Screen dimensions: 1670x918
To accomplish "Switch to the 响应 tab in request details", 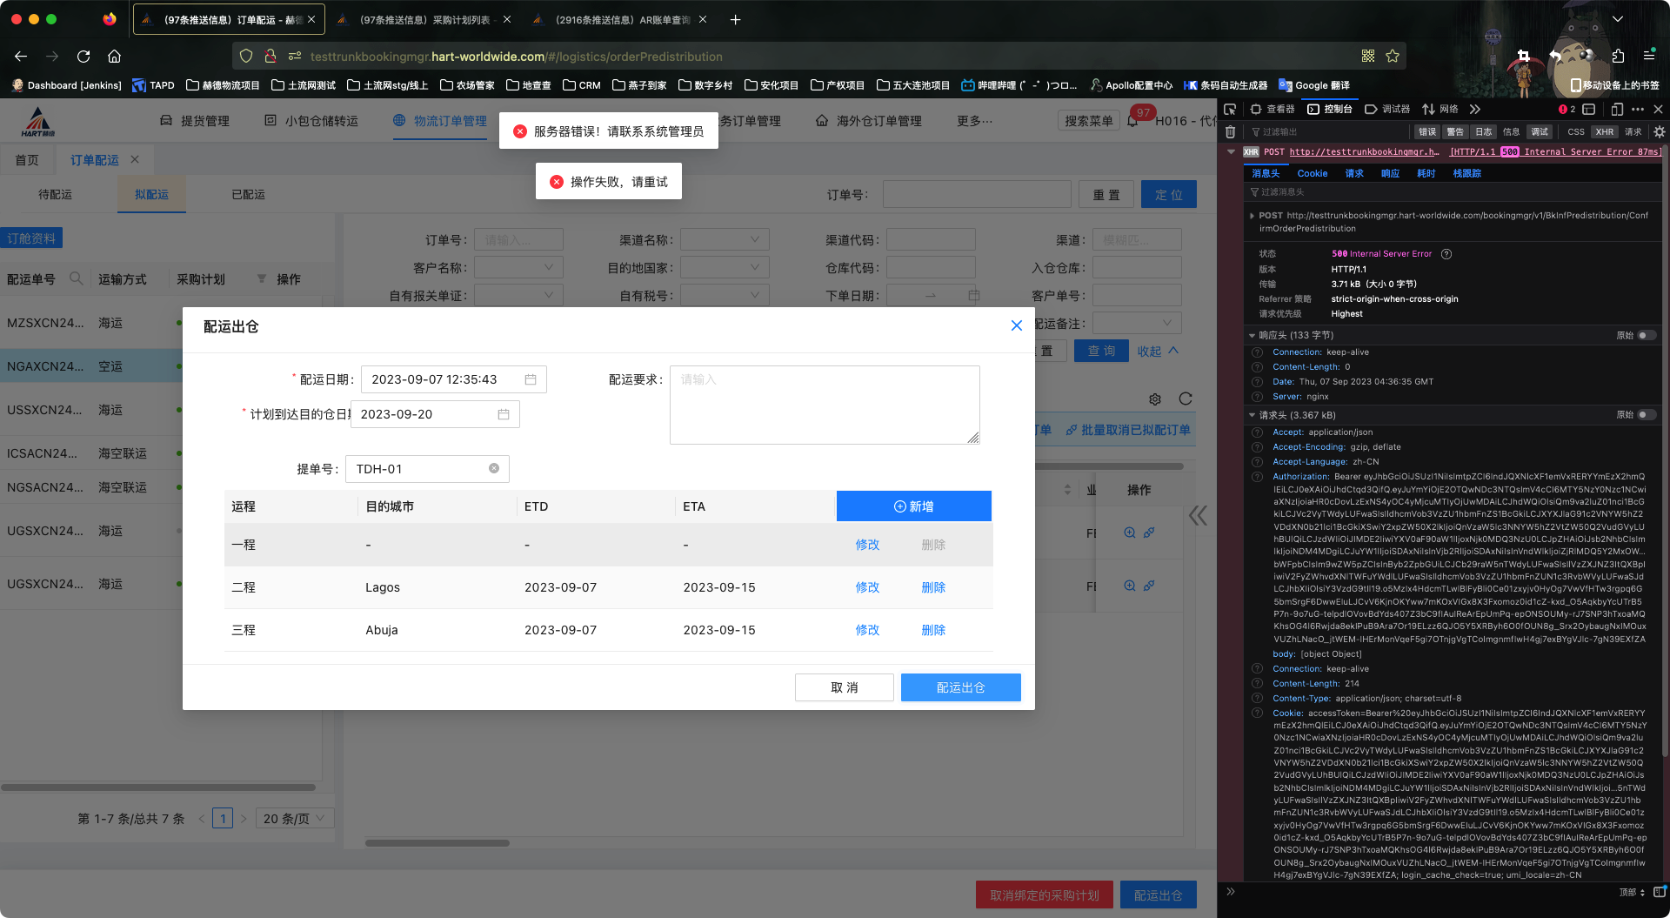I will (1390, 173).
